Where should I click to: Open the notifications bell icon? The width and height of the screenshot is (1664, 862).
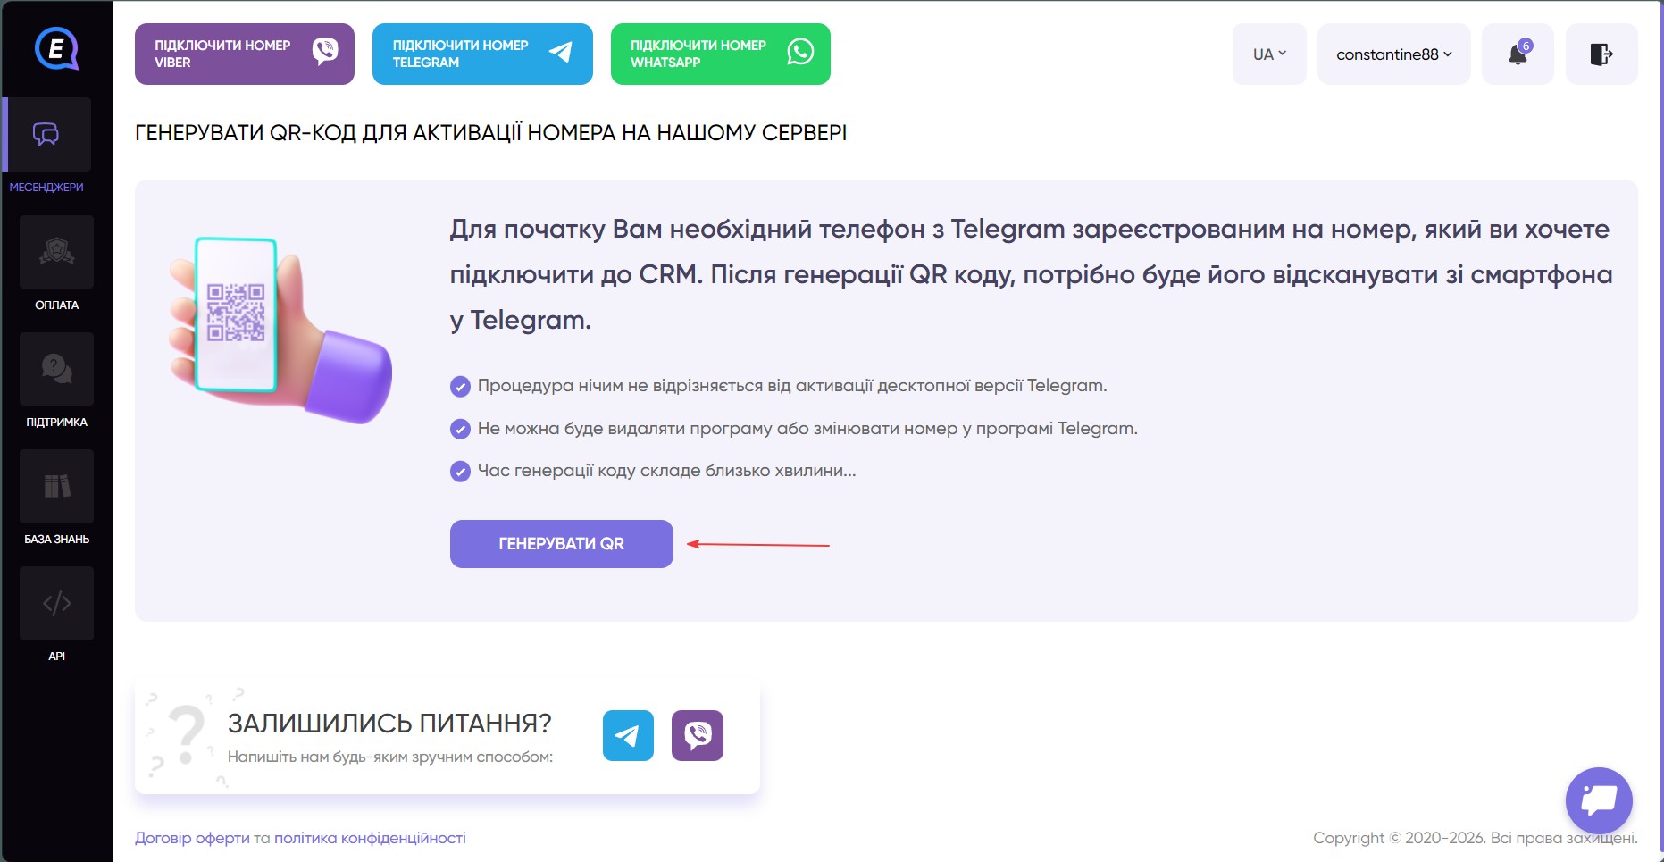pyautogui.click(x=1518, y=54)
